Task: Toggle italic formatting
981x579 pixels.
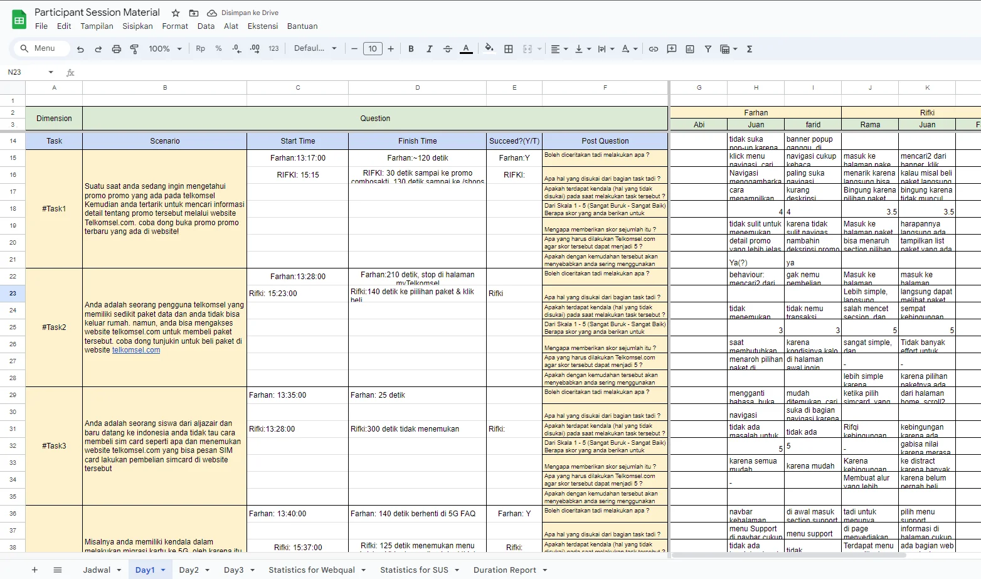Action: click(430, 49)
